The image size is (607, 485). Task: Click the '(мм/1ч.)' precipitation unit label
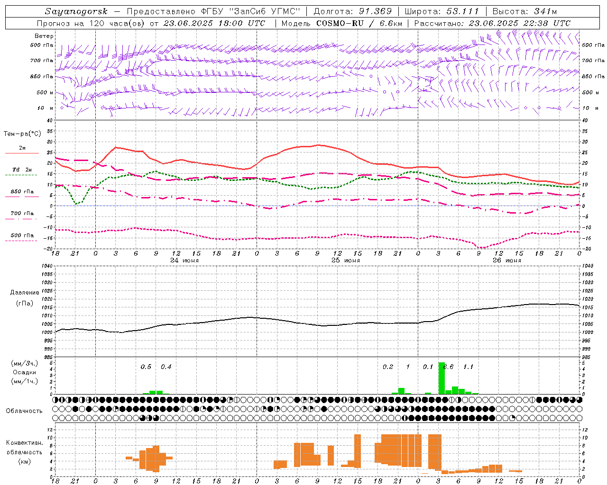24,381
